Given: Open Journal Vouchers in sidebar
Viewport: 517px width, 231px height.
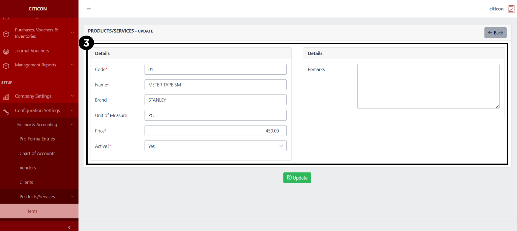Looking at the screenshot, I should tap(32, 51).
